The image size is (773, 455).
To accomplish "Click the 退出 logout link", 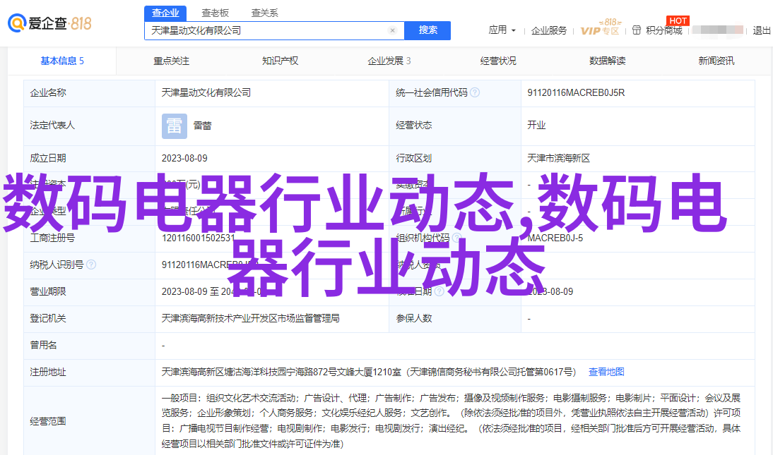I will [762, 30].
